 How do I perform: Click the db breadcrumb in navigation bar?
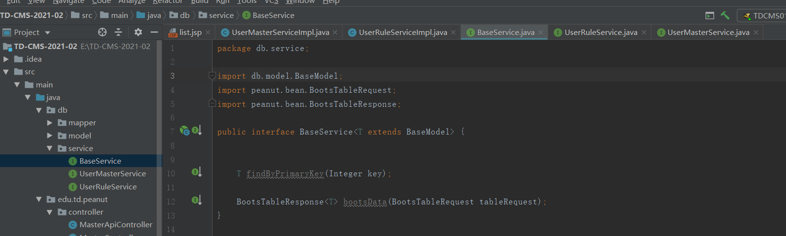[180, 16]
